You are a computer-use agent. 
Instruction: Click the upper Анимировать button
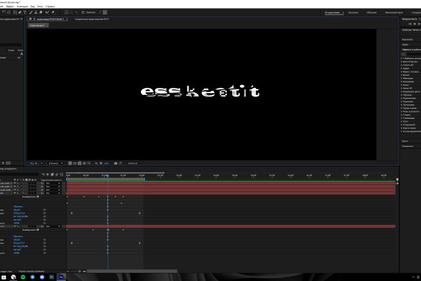(x=30, y=197)
